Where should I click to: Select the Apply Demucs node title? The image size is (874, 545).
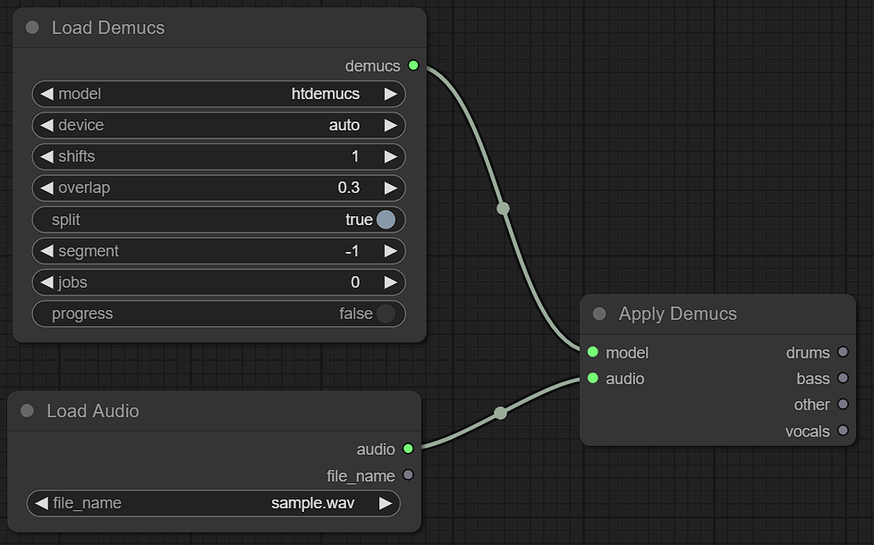pos(678,314)
